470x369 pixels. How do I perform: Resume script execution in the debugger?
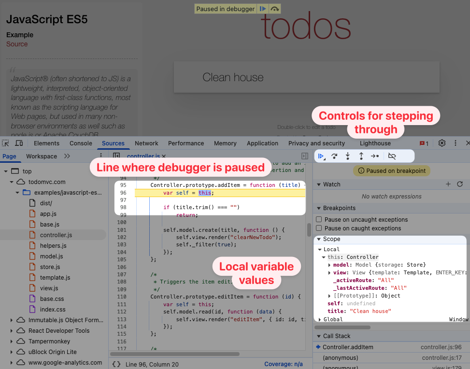(x=320, y=156)
